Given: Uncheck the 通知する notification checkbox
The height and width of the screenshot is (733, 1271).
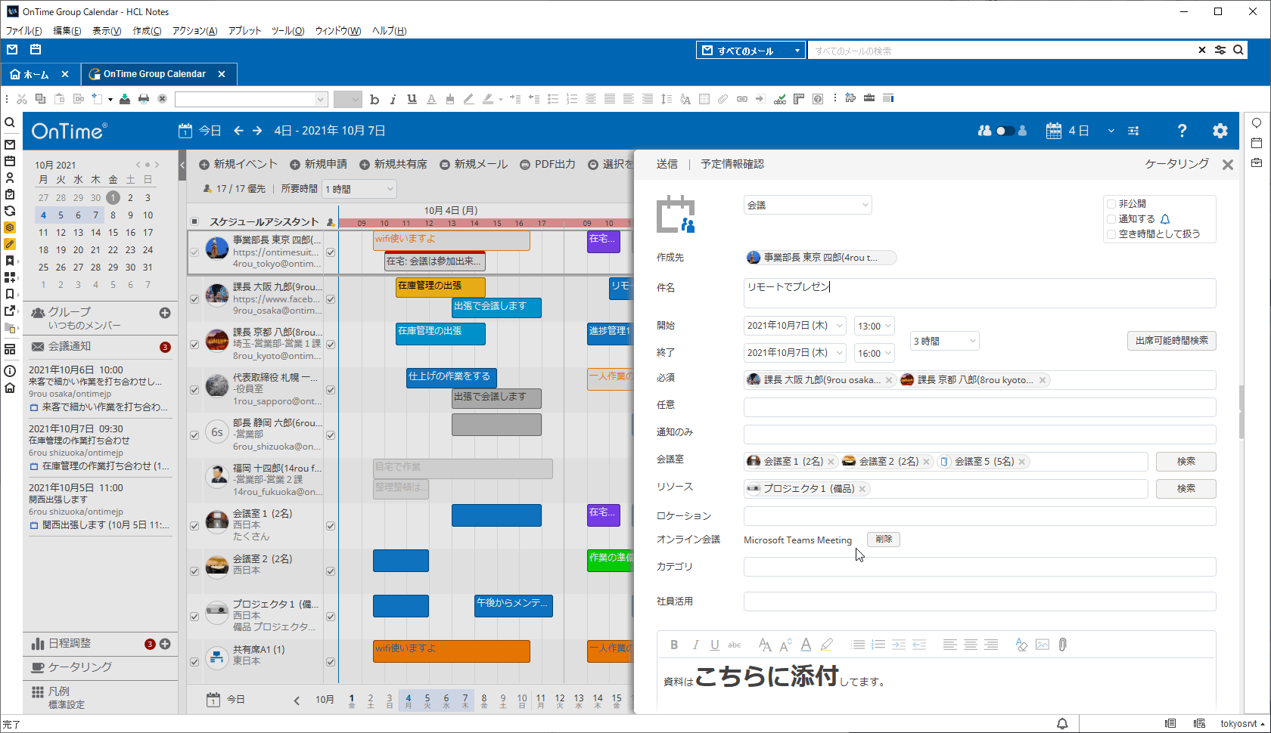Looking at the screenshot, I should pos(1110,218).
